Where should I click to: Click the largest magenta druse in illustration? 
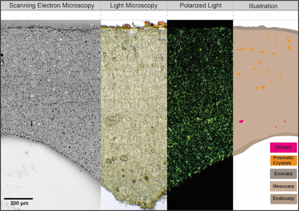pyautogui.click(x=241, y=121)
